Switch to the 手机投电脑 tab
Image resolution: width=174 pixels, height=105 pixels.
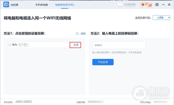click(41, 5)
